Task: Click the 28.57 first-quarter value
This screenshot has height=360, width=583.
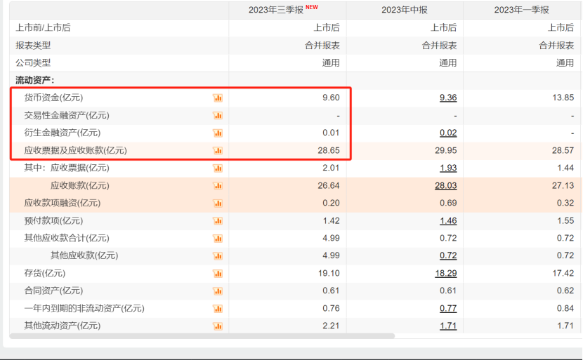Action: click(x=563, y=150)
